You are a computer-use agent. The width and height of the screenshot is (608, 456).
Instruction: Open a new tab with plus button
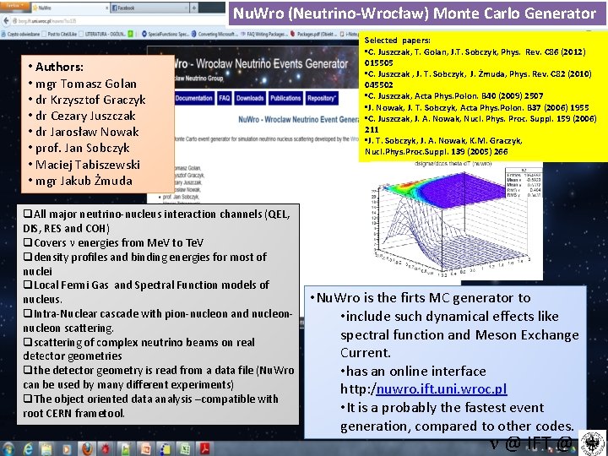pos(193,8)
